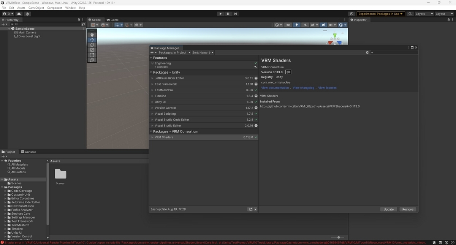Select the Rotate tool
Image resolution: width=456 pixels, height=245 pixels.
click(92, 44)
